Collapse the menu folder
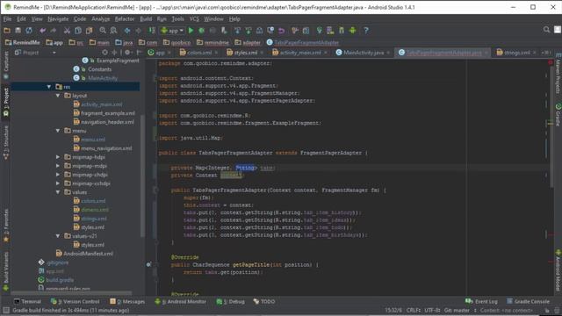The image size is (562, 316). coord(58,131)
